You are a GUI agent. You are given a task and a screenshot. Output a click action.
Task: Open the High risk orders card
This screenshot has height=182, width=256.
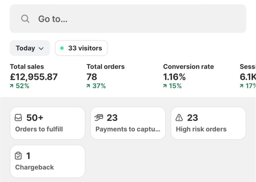[208, 123]
